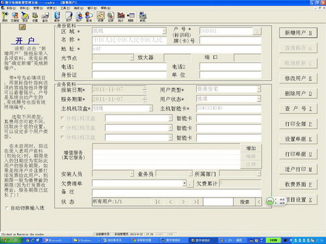Expand the 用户状态 dropdown
The width and height of the screenshot is (326, 244).
259,99
